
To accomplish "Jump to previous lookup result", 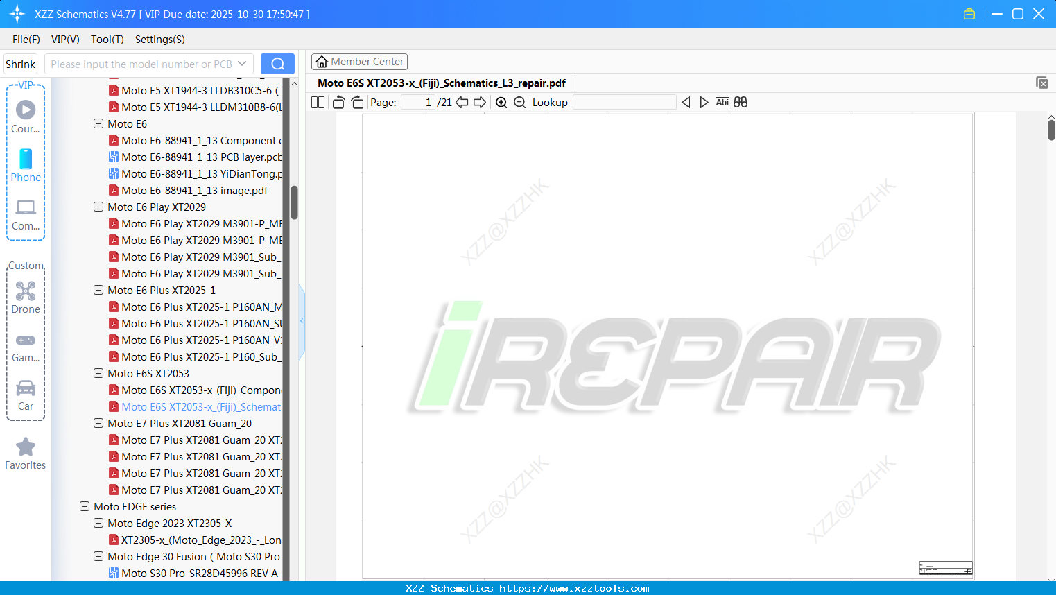I will [686, 103].
